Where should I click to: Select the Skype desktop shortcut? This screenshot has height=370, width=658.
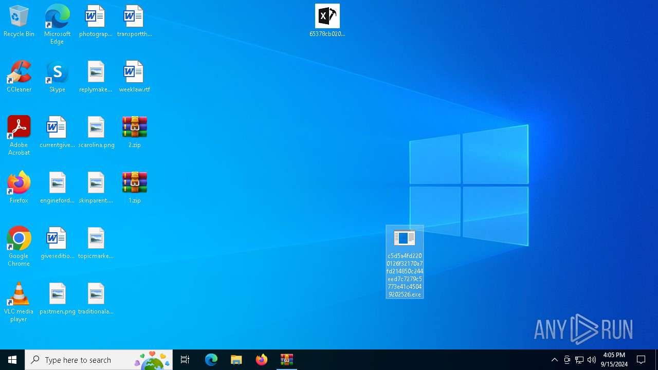click(x=57, y=77)
